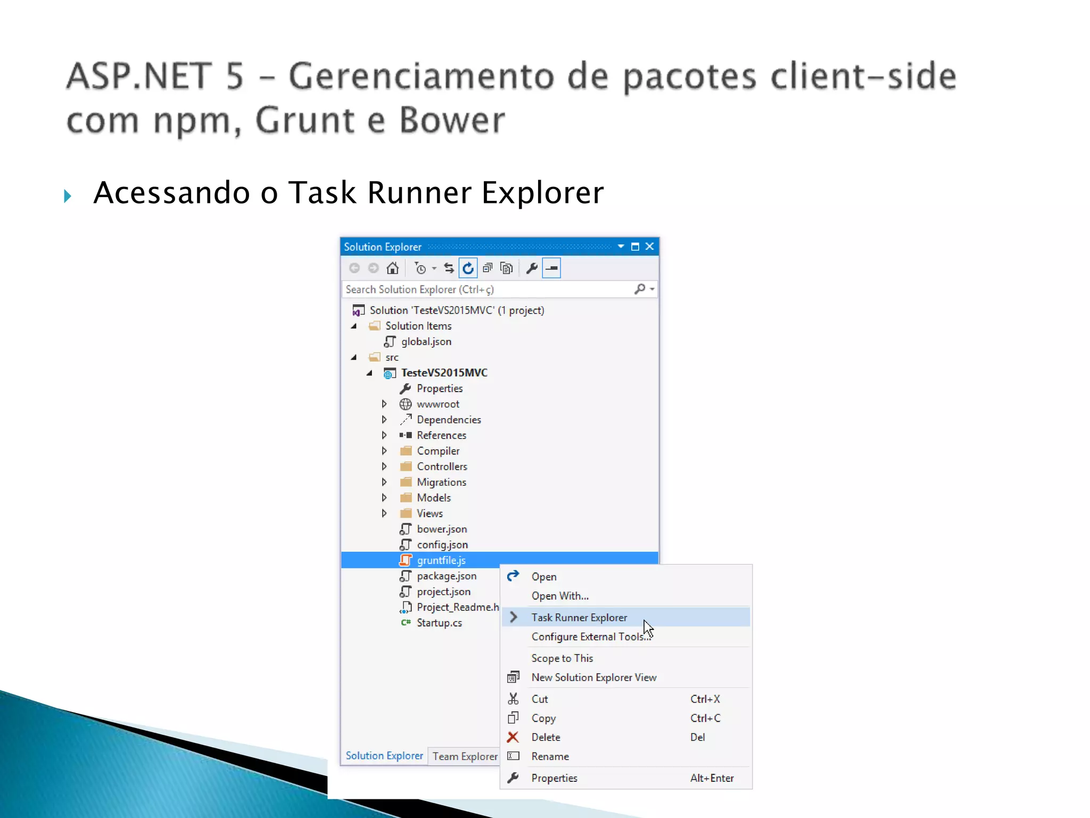Open the pending changes filter dropdown arrow
The height and width of the screenshot is (818, 1090).
(434, 269)
